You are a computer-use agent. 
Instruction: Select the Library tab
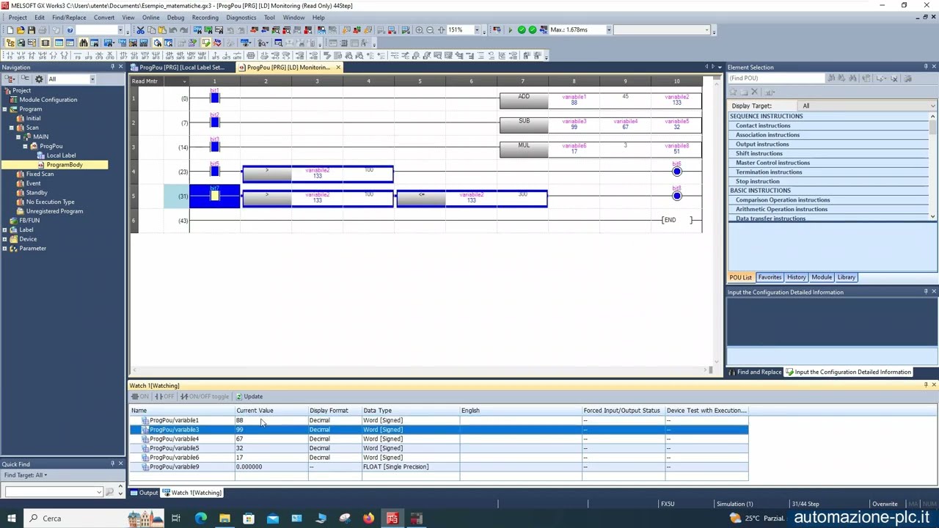pyautogui.click(x=846, y=277)
